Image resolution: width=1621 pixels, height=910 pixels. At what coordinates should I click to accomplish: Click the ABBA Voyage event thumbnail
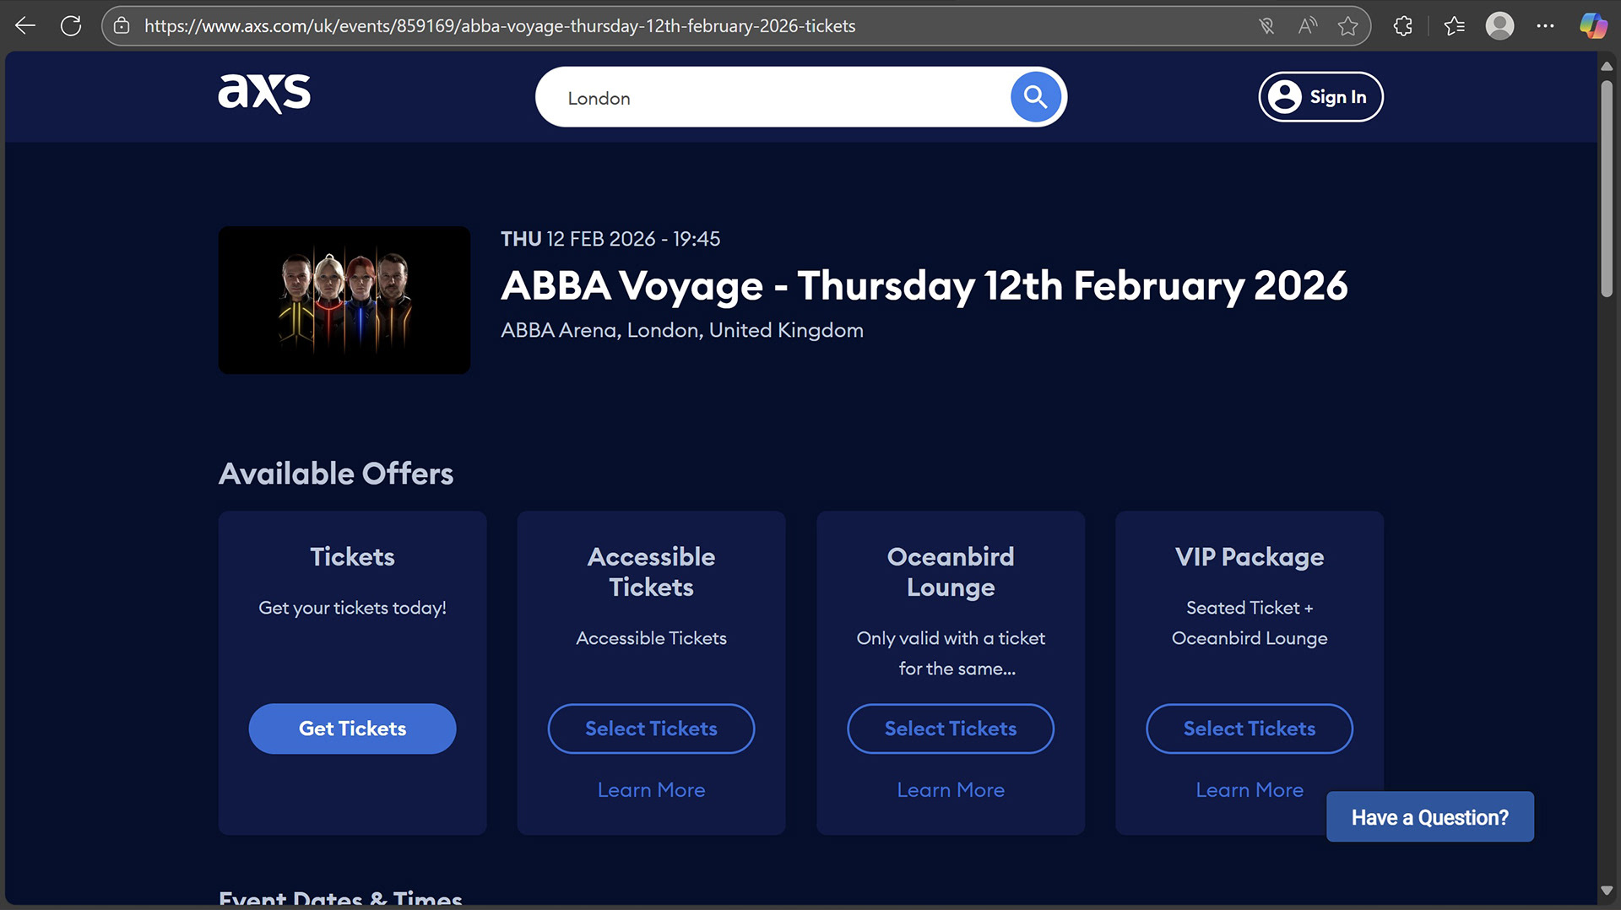pyautogui.click(x=344, y=300)
